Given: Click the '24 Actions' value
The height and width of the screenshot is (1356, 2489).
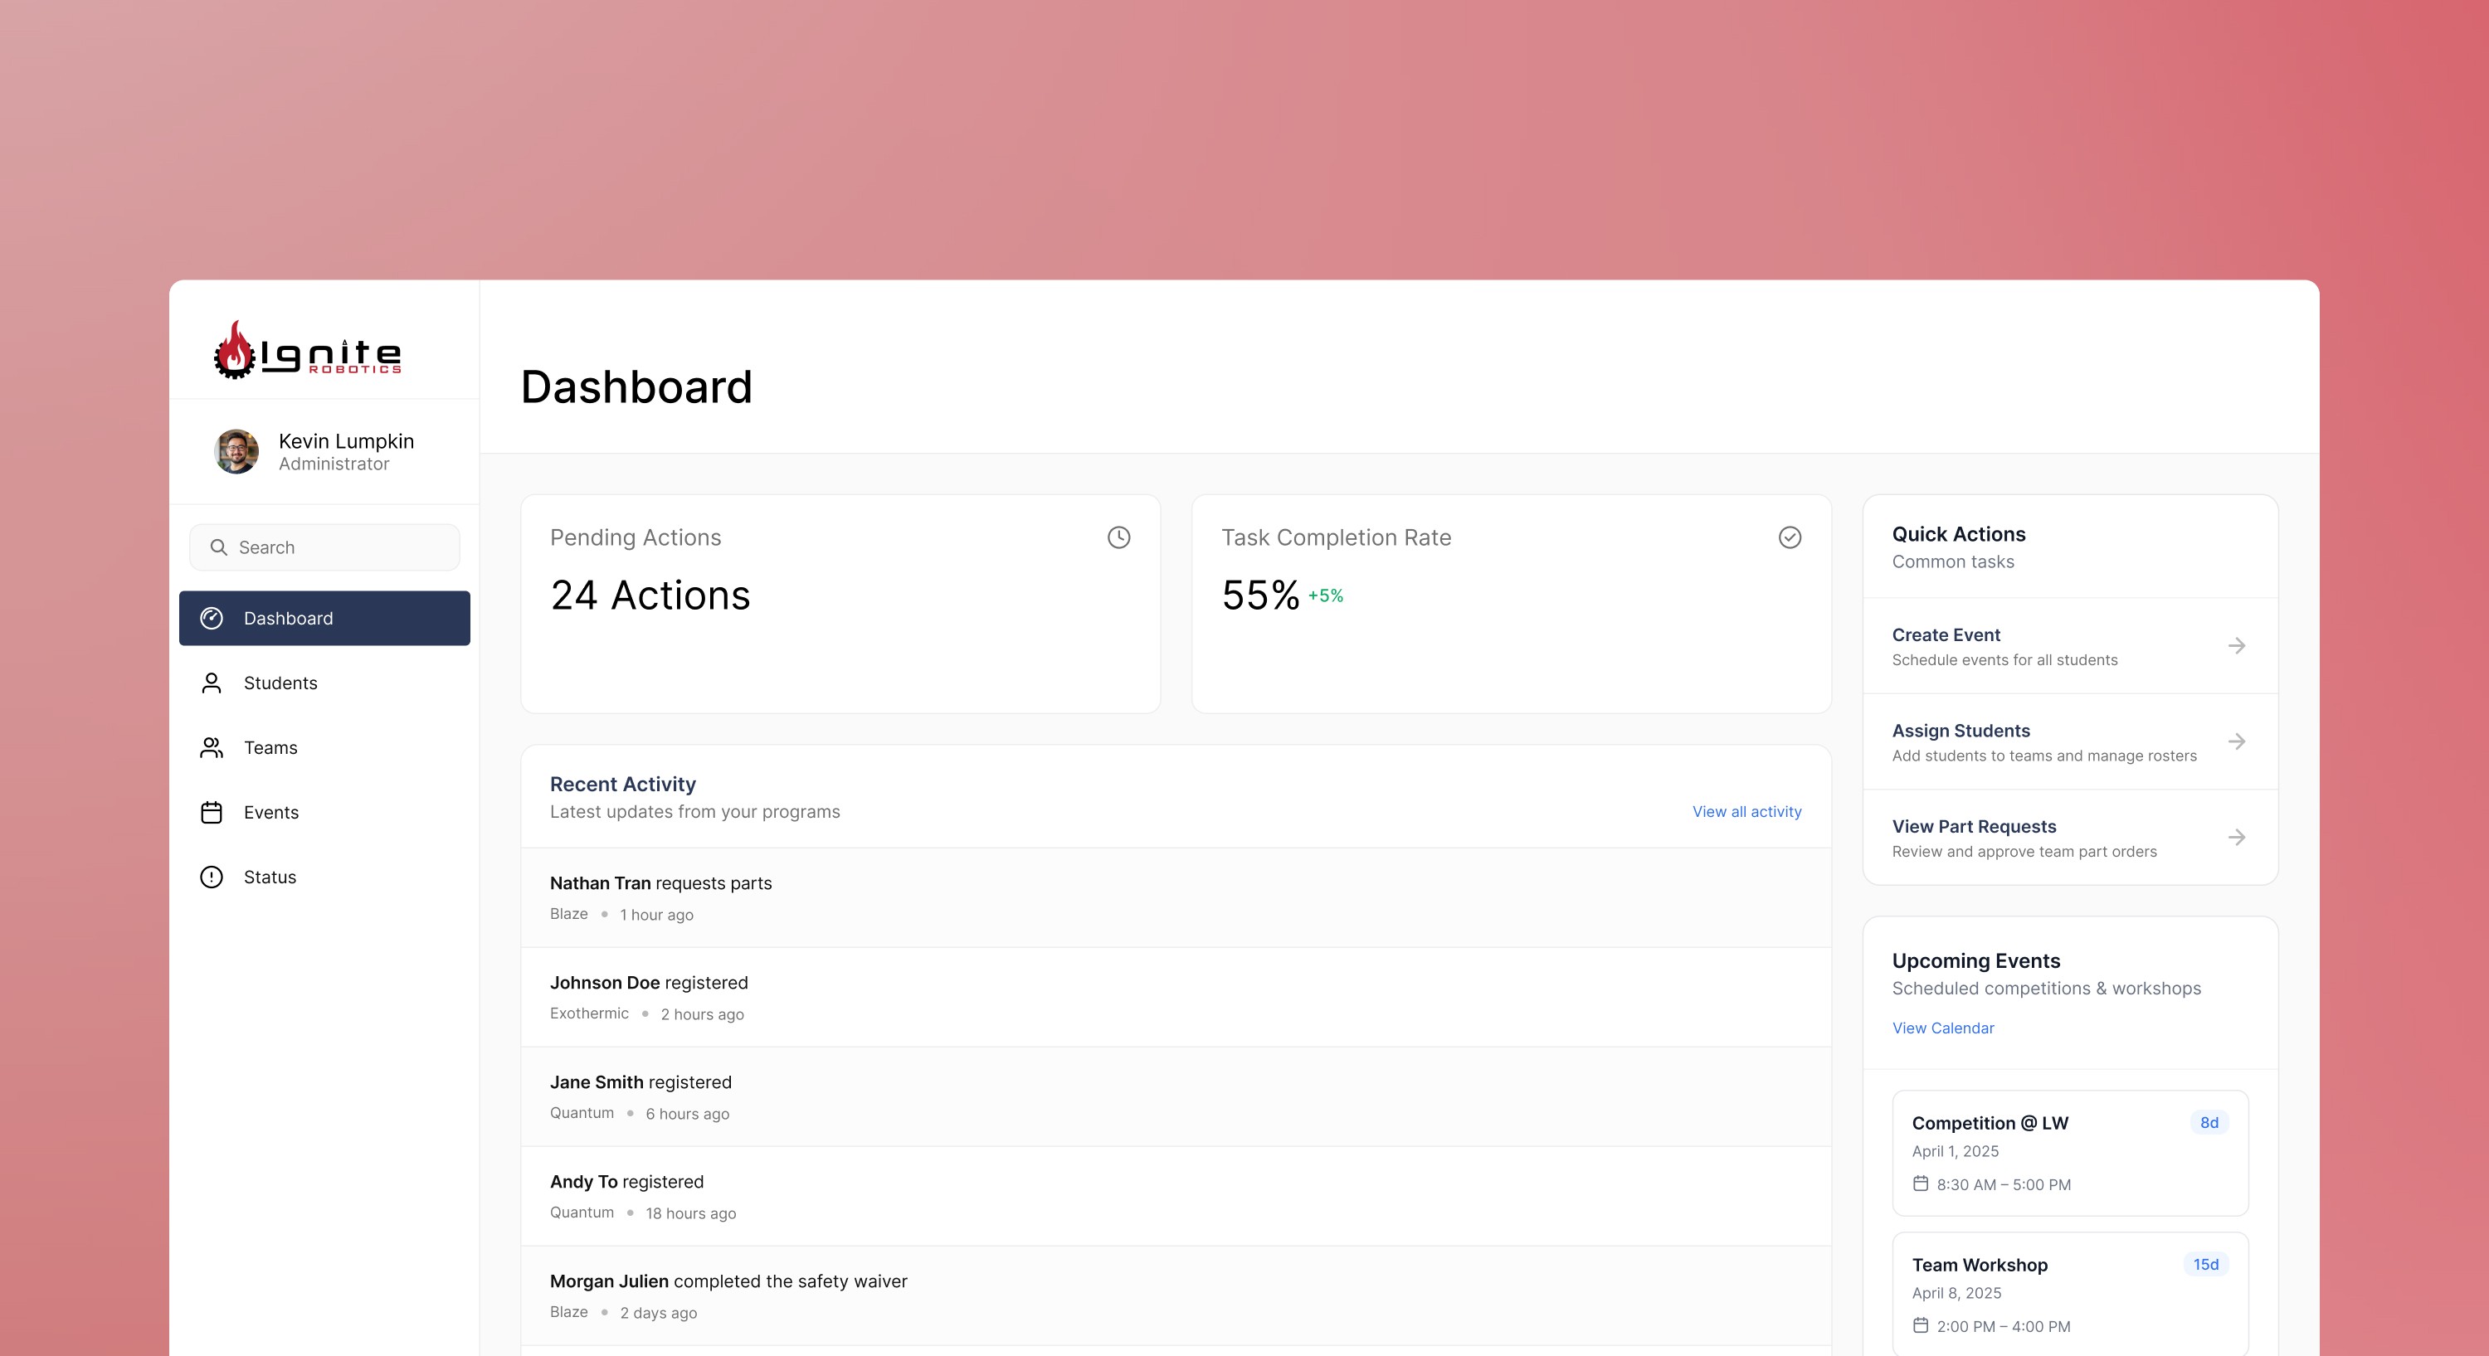Looking at the screenshot, I should click(x=650, y=596).
